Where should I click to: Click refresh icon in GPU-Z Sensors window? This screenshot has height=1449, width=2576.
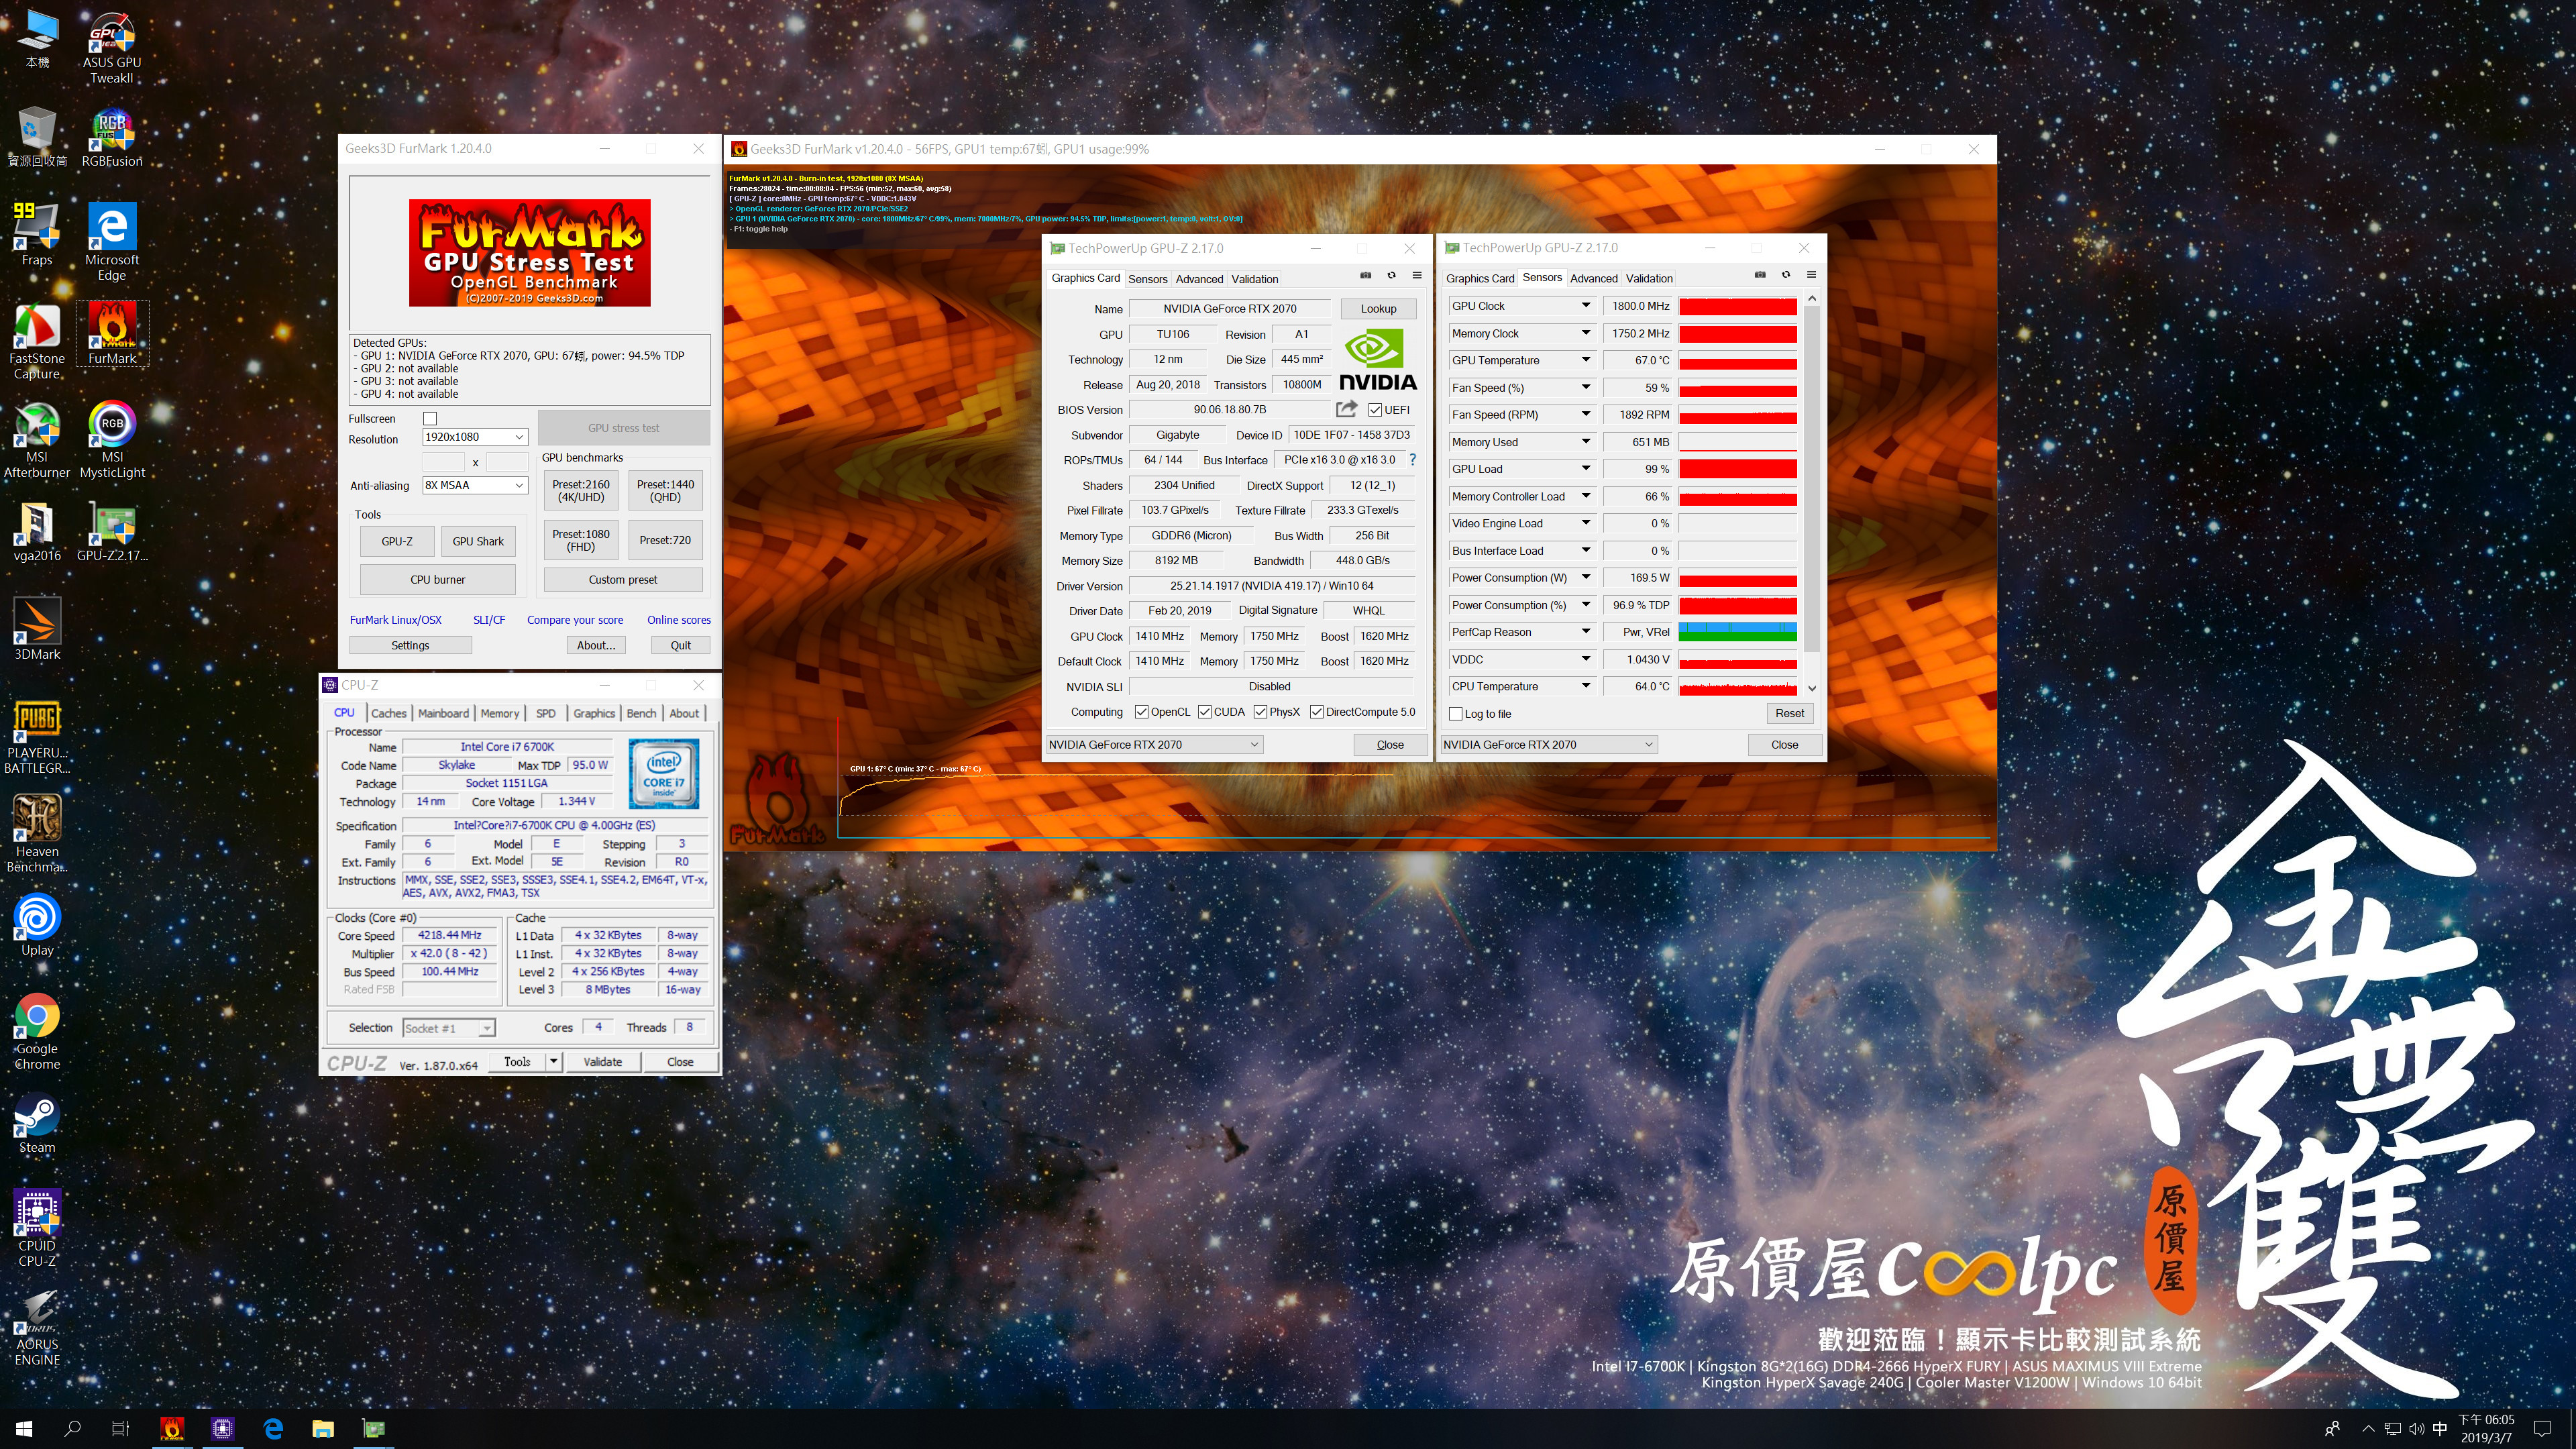click(x=1785, y=275)
